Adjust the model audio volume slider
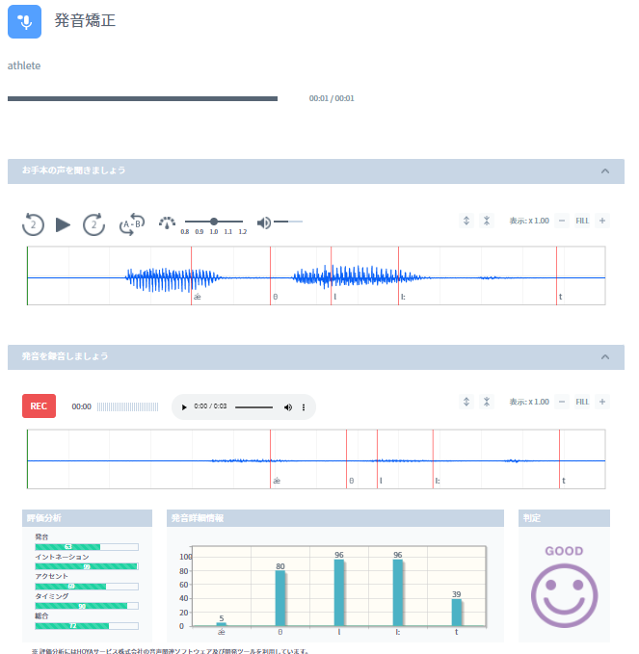Image resolution: width=639 pixels, height=654 pixels. click(x=288, y=222)
